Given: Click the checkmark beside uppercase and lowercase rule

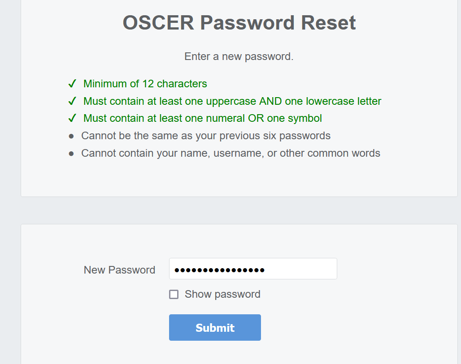Looking at the screenshot, I should tap(73, 101).
